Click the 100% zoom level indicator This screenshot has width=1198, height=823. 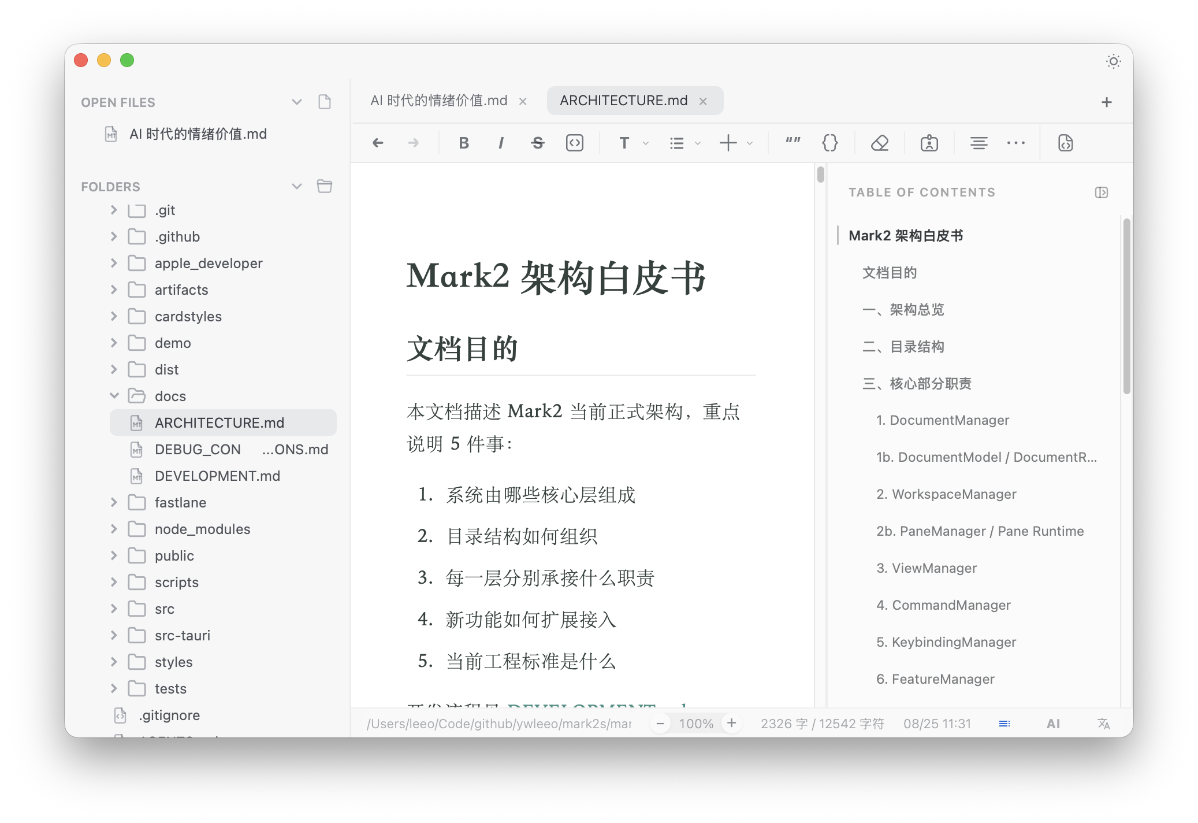click(x=696, y=724)
